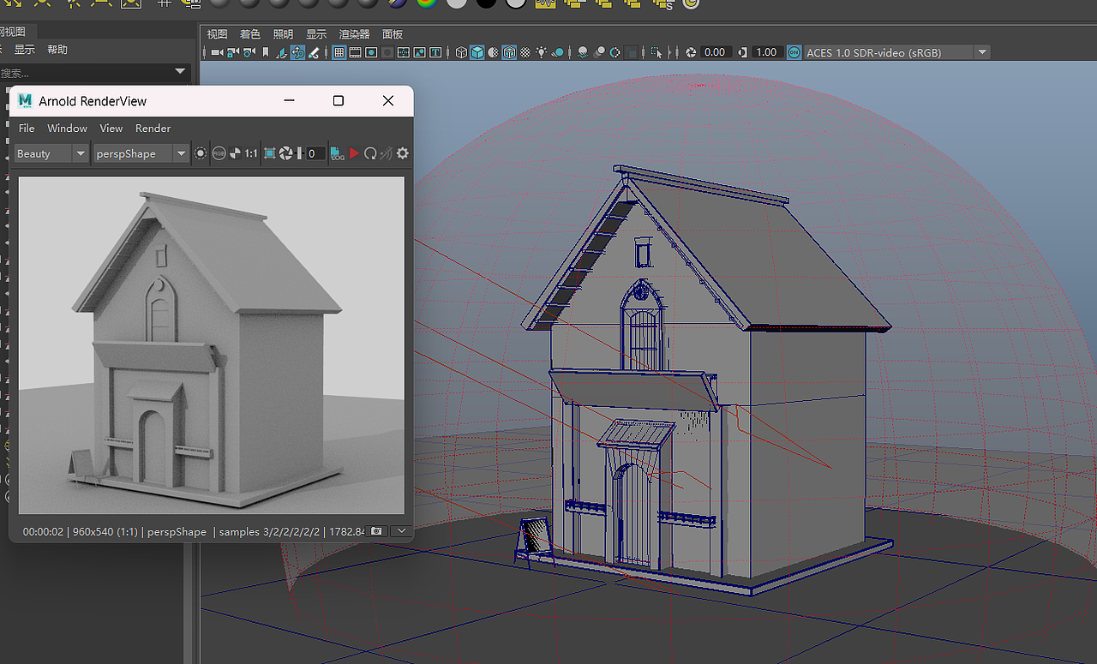The image size is (1097, 664).
Task: Toggle the Lock Camera icon
Action: coord(232,52)
